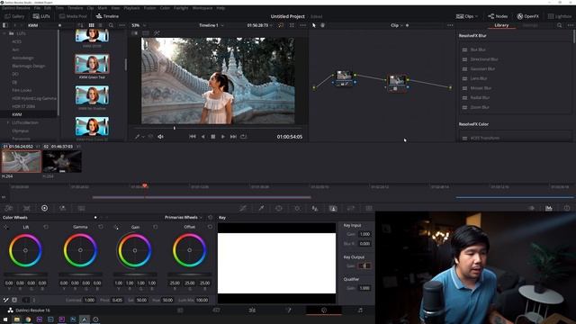
Task: Select clip 02 thumbnail in timeline strip
Action: click(x=62, y=161)
